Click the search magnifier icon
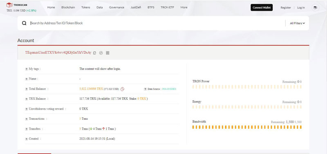This screenshot has width=327, height=154. coord(24,23)
